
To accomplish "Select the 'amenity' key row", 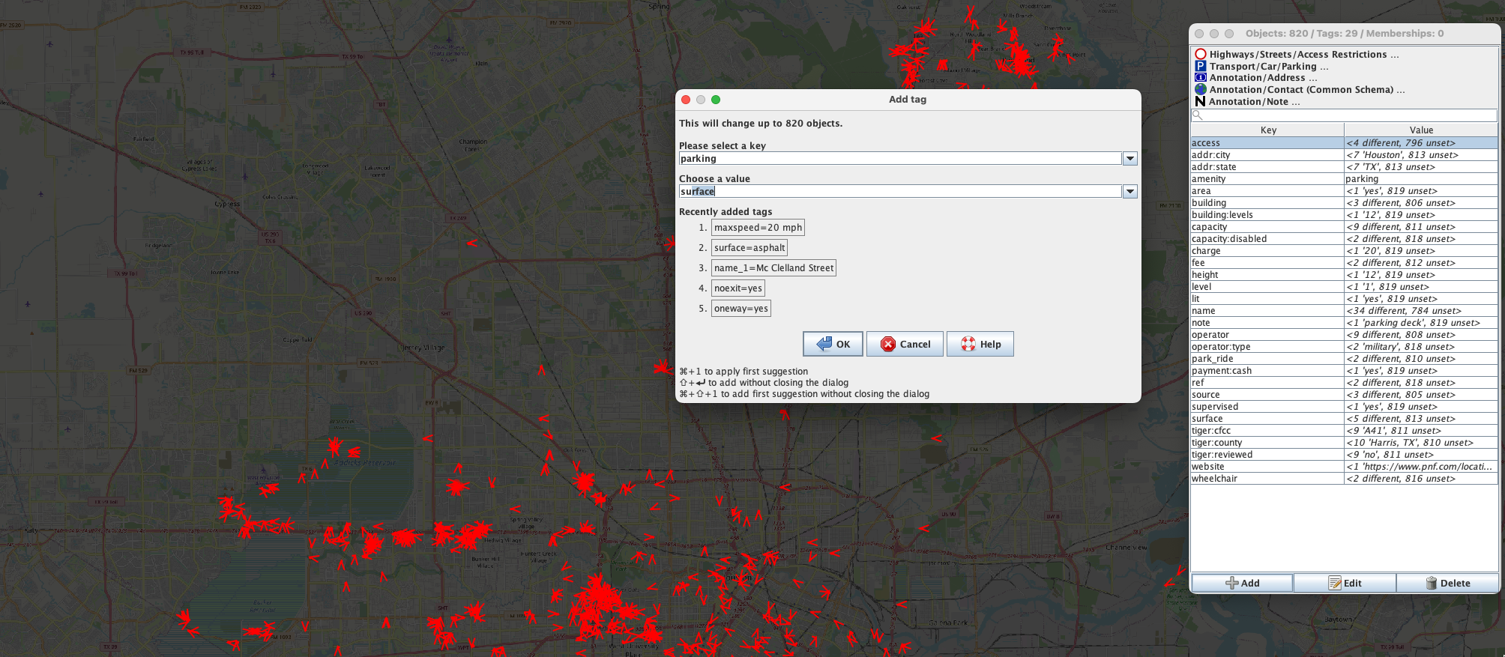I will [1267, 179].
